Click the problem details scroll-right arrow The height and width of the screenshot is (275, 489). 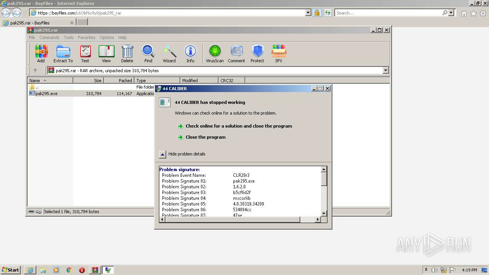click(x=317, y=219)
